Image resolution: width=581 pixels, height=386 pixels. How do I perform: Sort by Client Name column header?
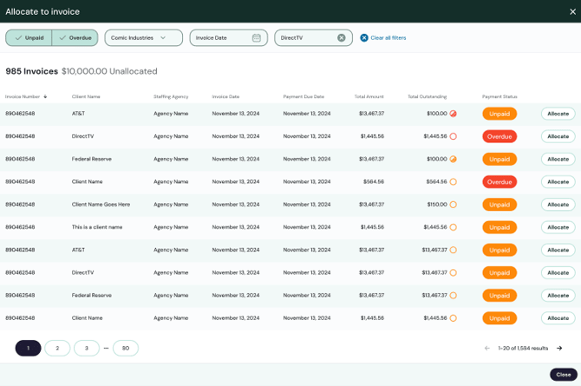click(86, 96)
